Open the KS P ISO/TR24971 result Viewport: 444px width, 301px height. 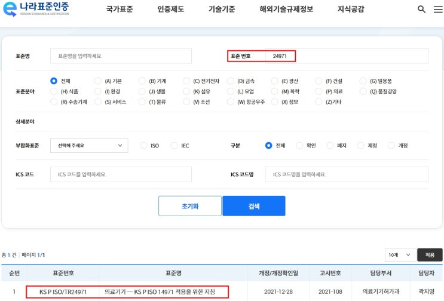coord(63,292)
